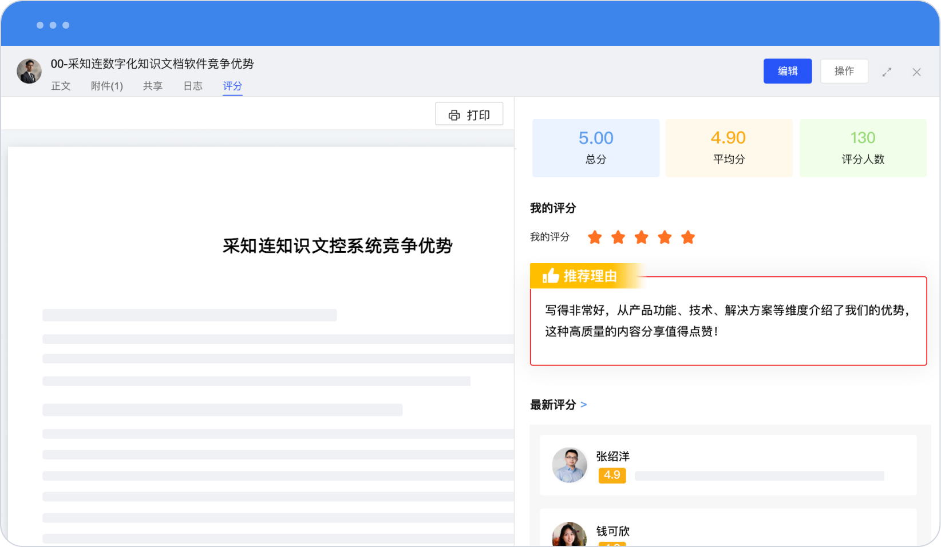
Task: Click the blue 编辑 edit button
Action: pyautogui.click(x=787, y=71)
